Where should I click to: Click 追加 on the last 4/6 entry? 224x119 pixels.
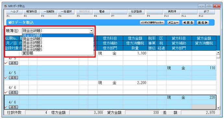[13, 107]
